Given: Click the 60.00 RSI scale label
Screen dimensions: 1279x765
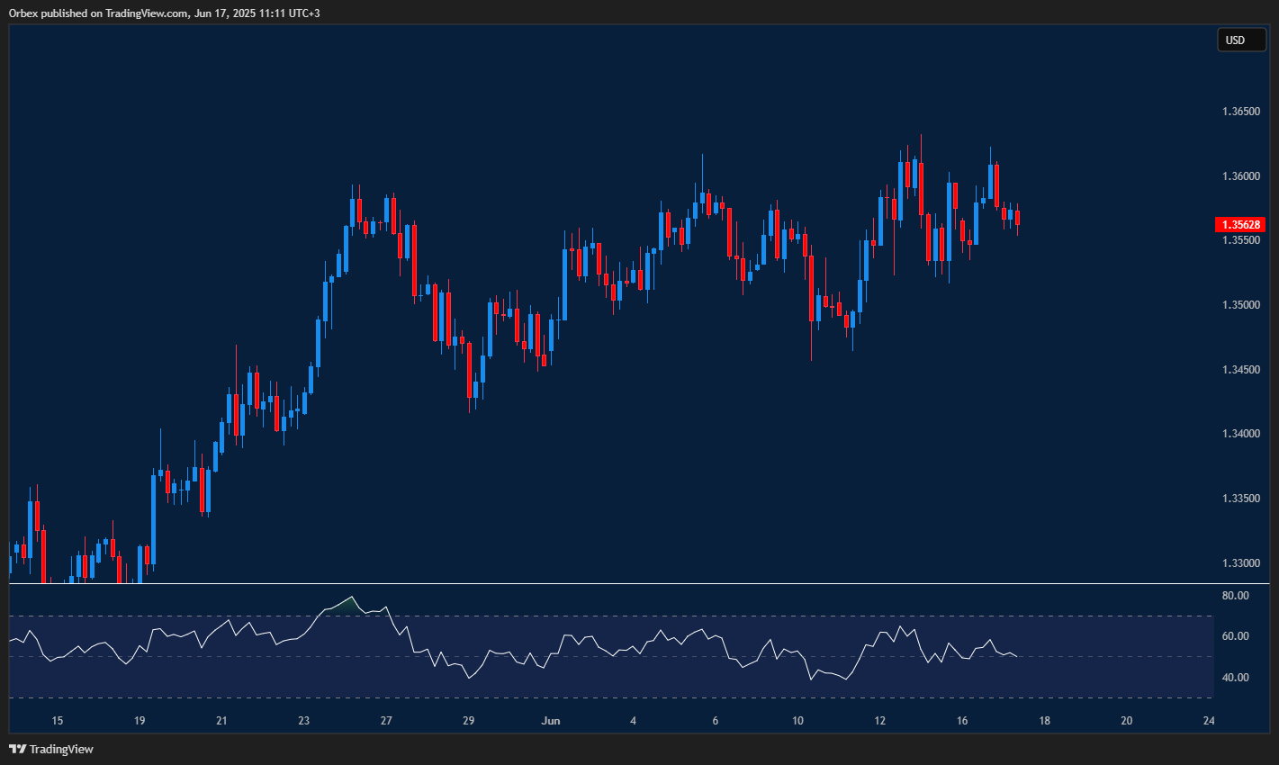Looking at the screenshot, I should coord(1235,636).
